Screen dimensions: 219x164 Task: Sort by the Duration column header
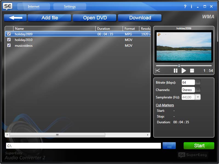(109, 29)
